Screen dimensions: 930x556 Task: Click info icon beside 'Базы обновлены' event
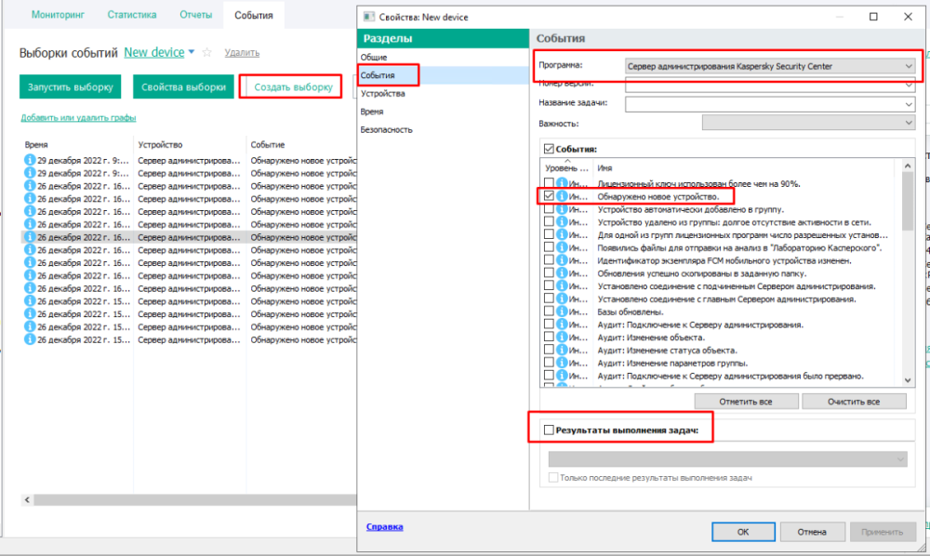[x=562, y=312]
